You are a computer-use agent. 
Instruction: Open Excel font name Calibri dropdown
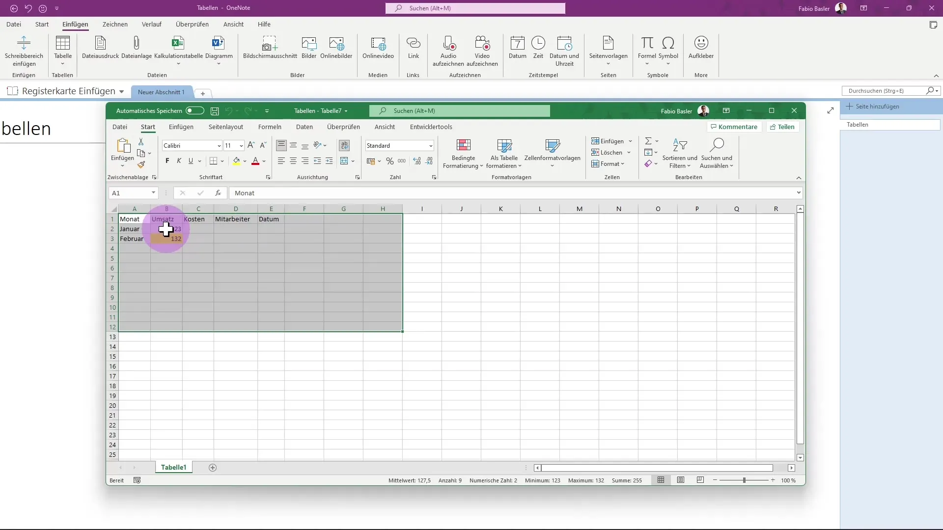[219, 146]
